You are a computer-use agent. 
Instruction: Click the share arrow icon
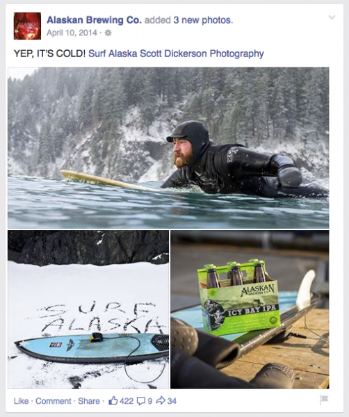click(161, 400)
